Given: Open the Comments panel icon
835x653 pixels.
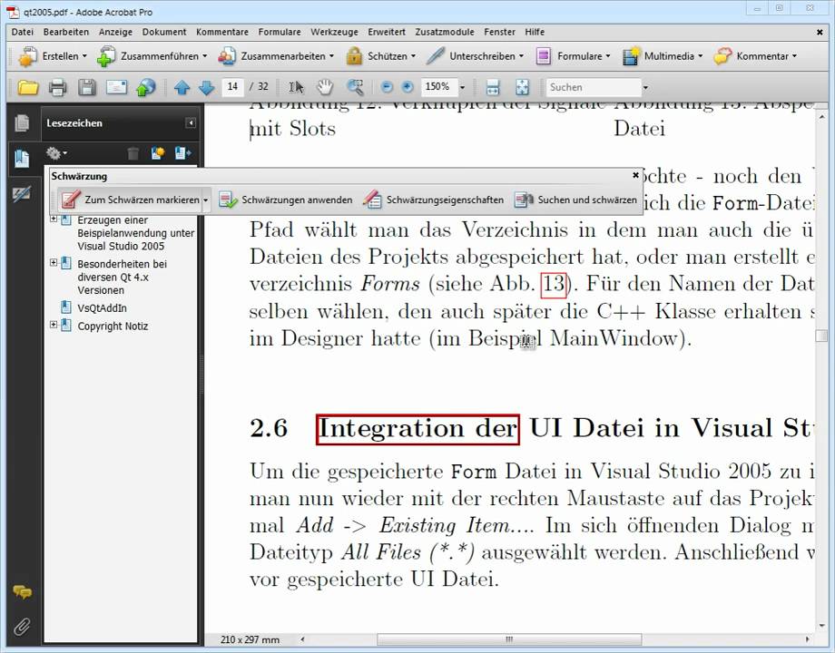Looking at the screenshot, I should click(x=23, y=592).
